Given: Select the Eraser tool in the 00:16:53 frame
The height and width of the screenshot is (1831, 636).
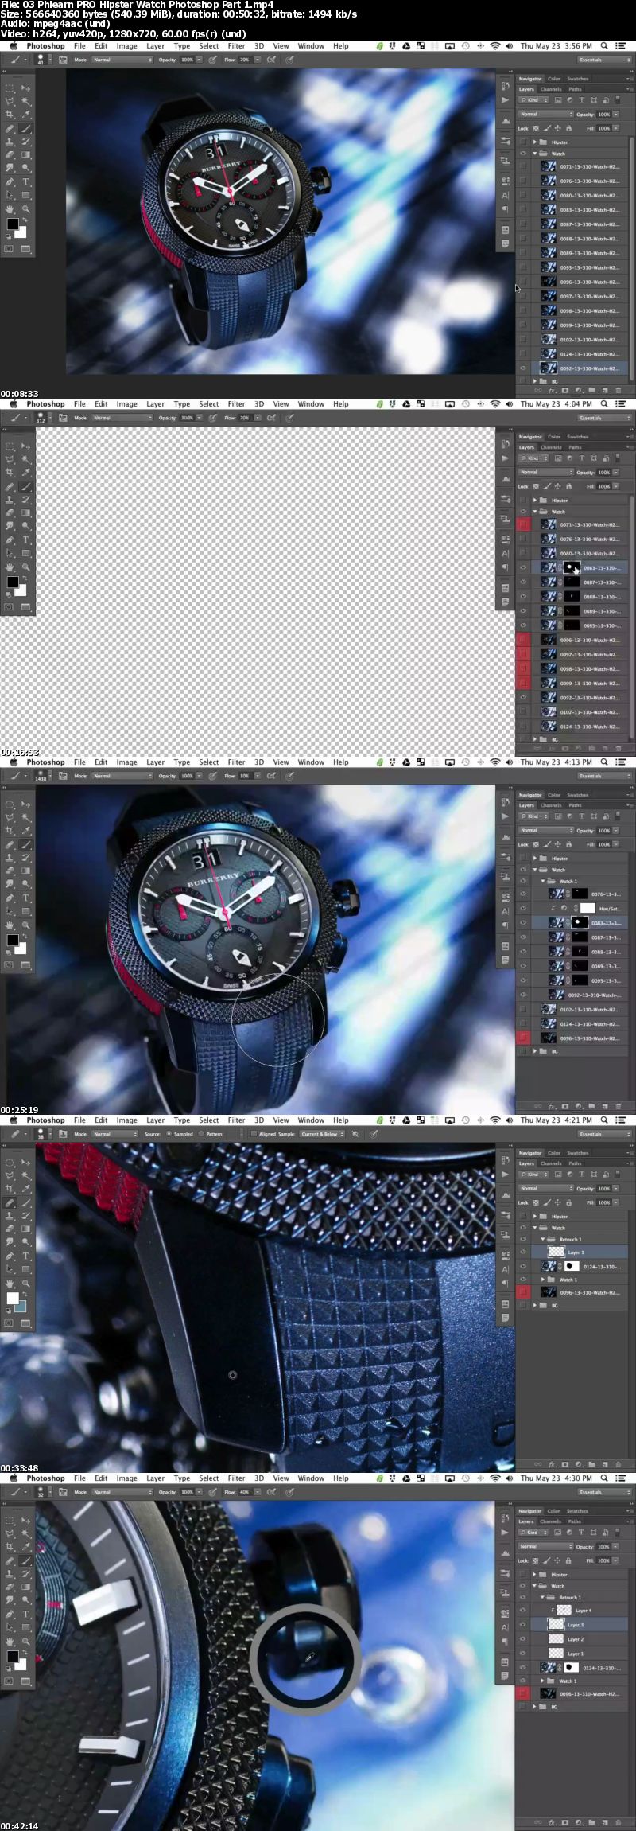Looking at the screenshot, I should 10,513.
